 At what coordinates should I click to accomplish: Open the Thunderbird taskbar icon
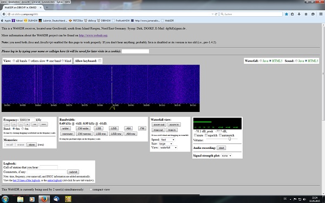point(56,199)
